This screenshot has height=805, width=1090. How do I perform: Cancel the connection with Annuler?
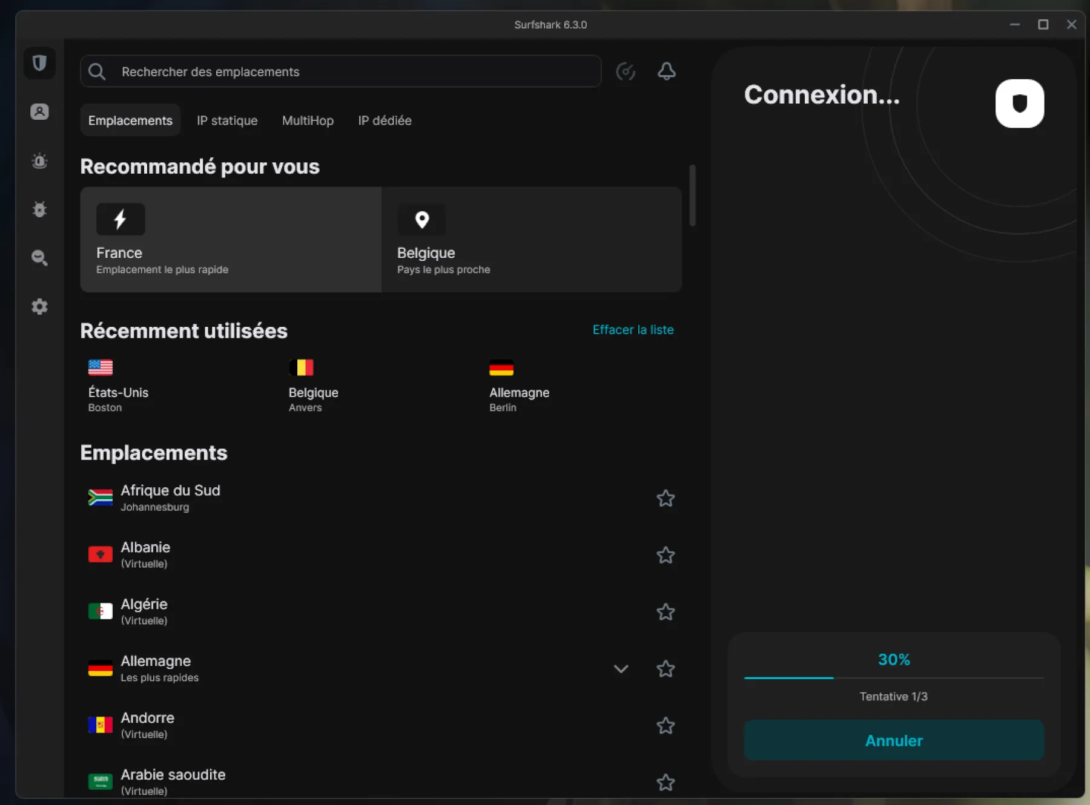pyautogui.click(x=894, y=740)
